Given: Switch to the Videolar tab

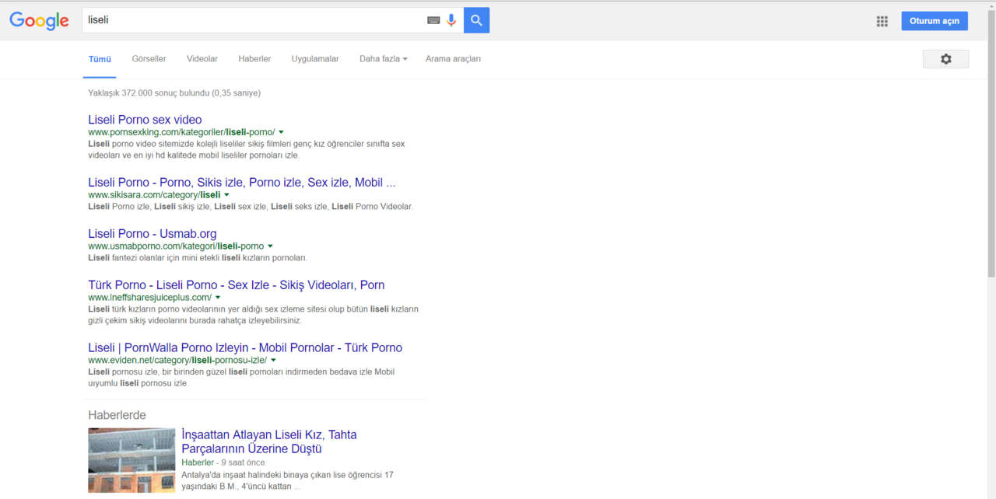Looking at the screenshot, I should [x=202, y=59].
